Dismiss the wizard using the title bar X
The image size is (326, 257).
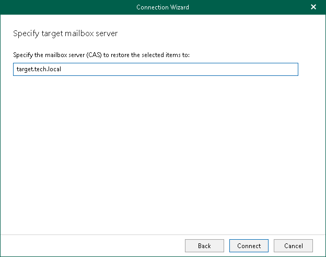point(313,7)
